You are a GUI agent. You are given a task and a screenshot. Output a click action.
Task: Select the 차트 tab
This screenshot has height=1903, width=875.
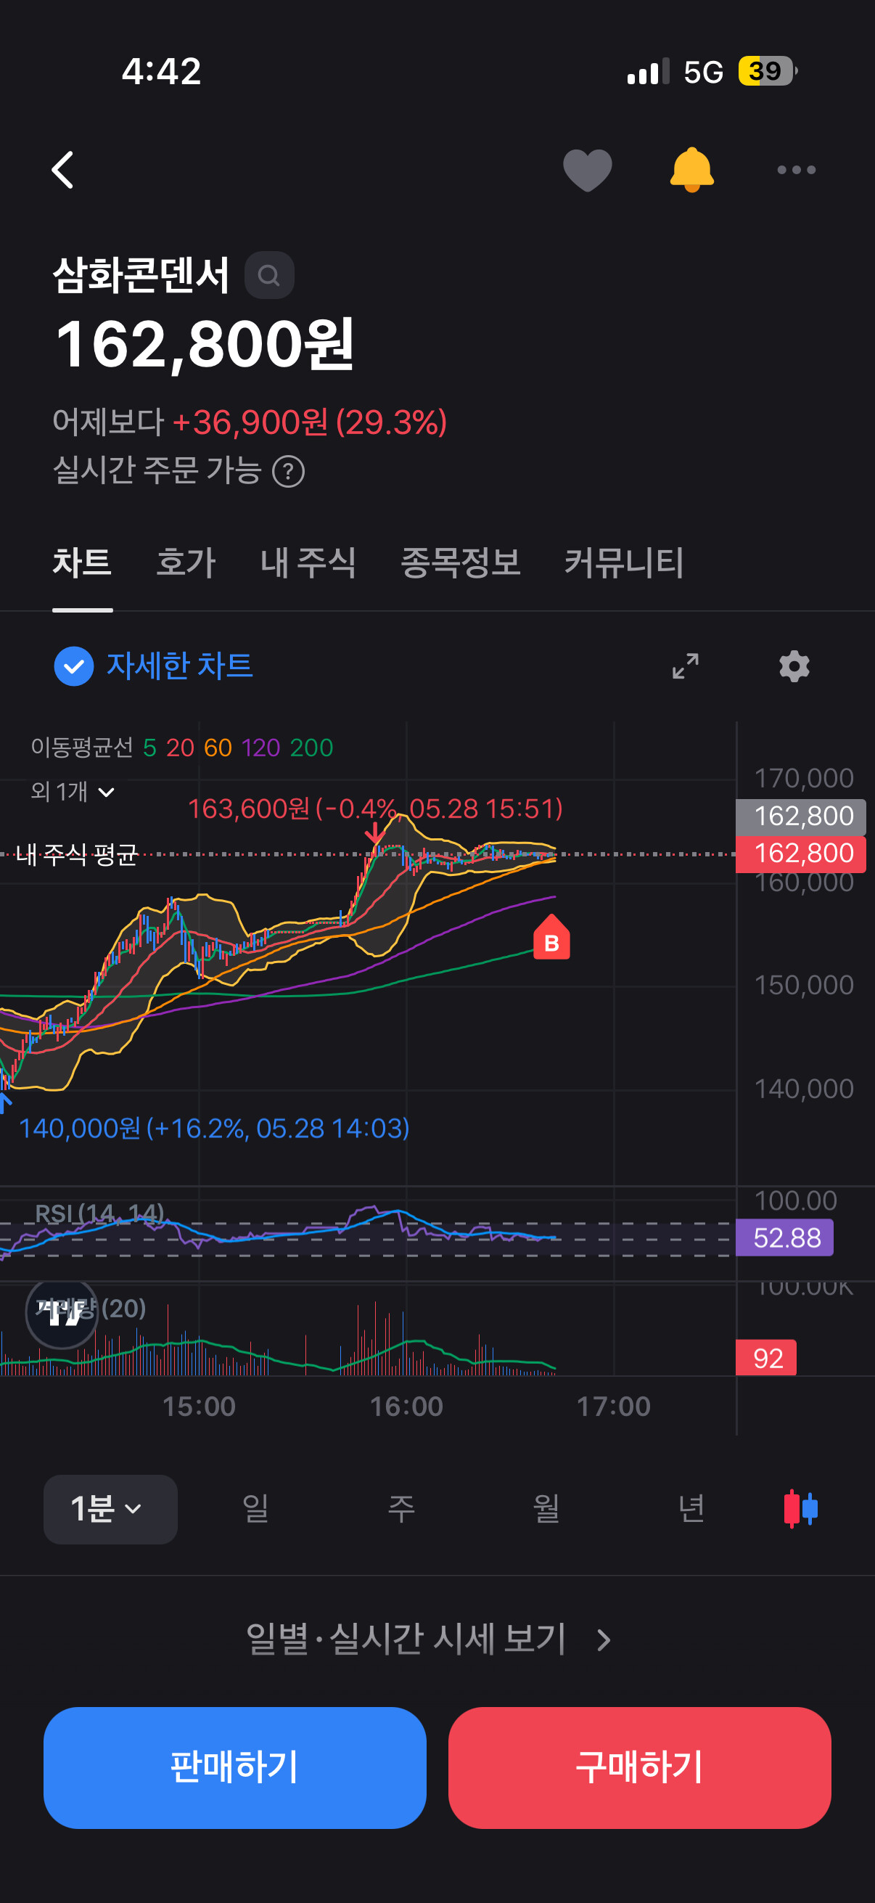click(x=82, y=563)
